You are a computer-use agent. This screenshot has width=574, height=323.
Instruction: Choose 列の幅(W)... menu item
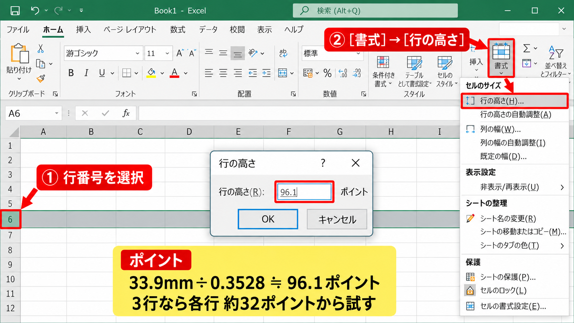pos(514,129)
